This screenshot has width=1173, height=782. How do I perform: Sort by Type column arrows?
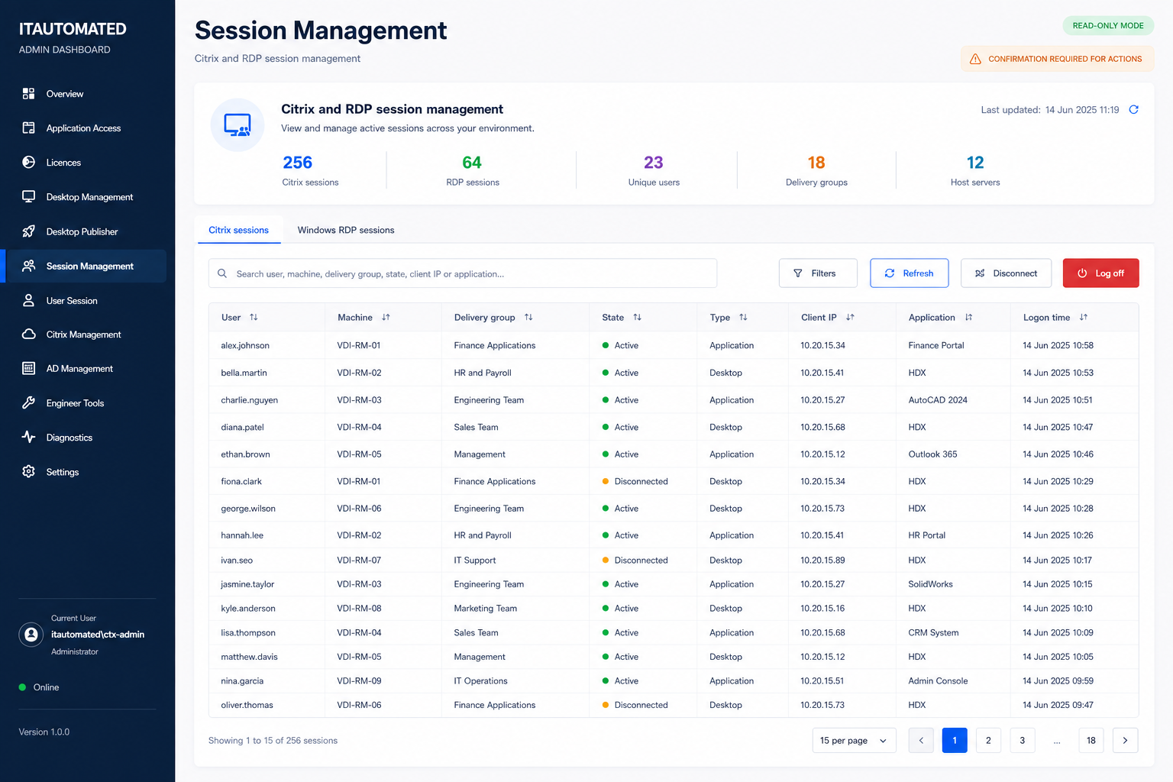pyautogui.click(x=743, y=318)
